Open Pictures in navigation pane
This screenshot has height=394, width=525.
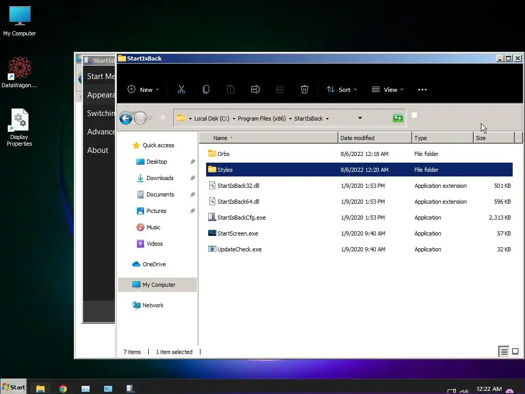(x=151, y=211)
